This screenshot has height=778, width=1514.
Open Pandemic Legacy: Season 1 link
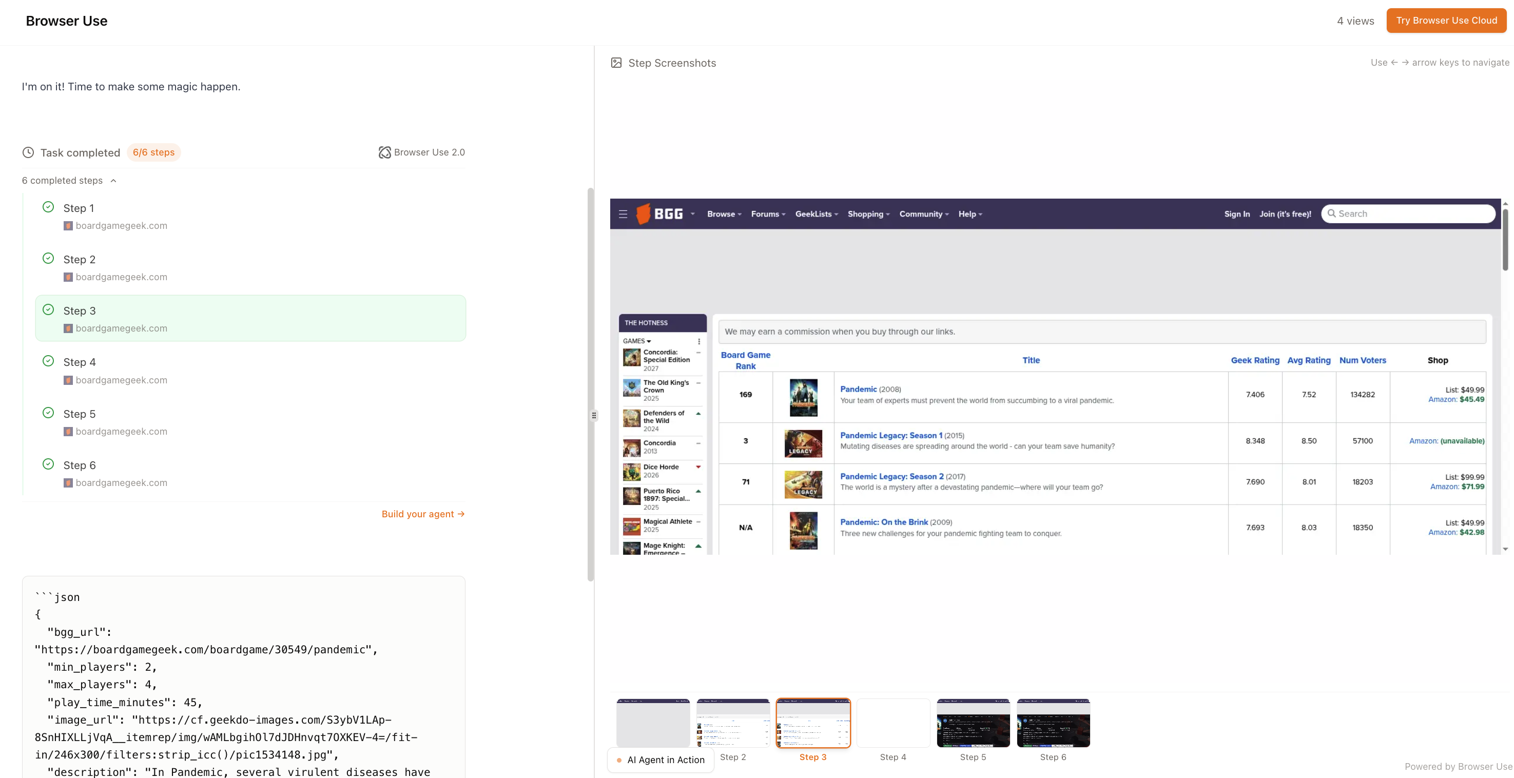pos(890,435)
